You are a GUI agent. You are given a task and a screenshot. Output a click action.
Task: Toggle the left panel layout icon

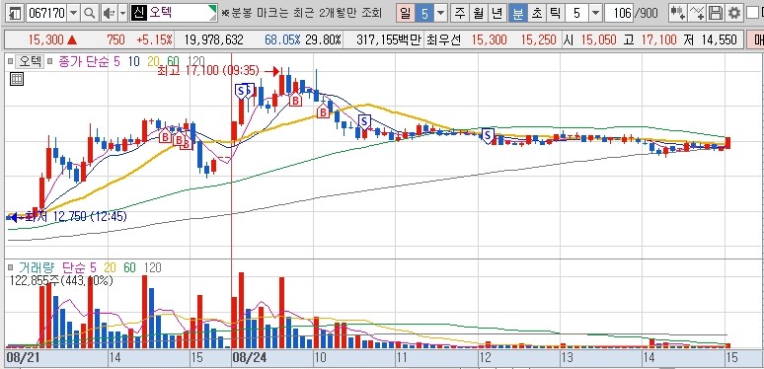click(15, 13)
